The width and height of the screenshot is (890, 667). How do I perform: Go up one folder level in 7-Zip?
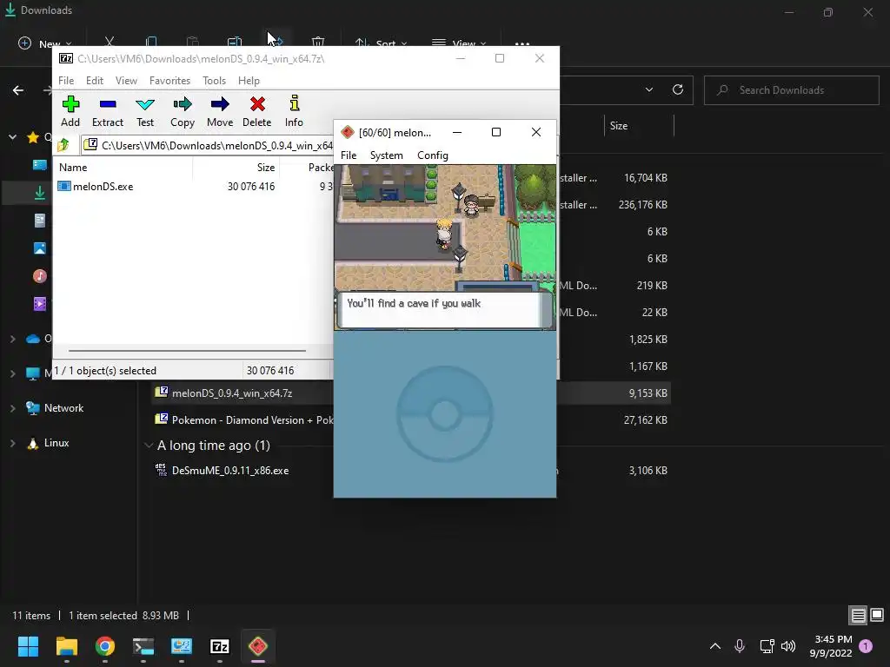pyautogui.click(x=63, y=145)
